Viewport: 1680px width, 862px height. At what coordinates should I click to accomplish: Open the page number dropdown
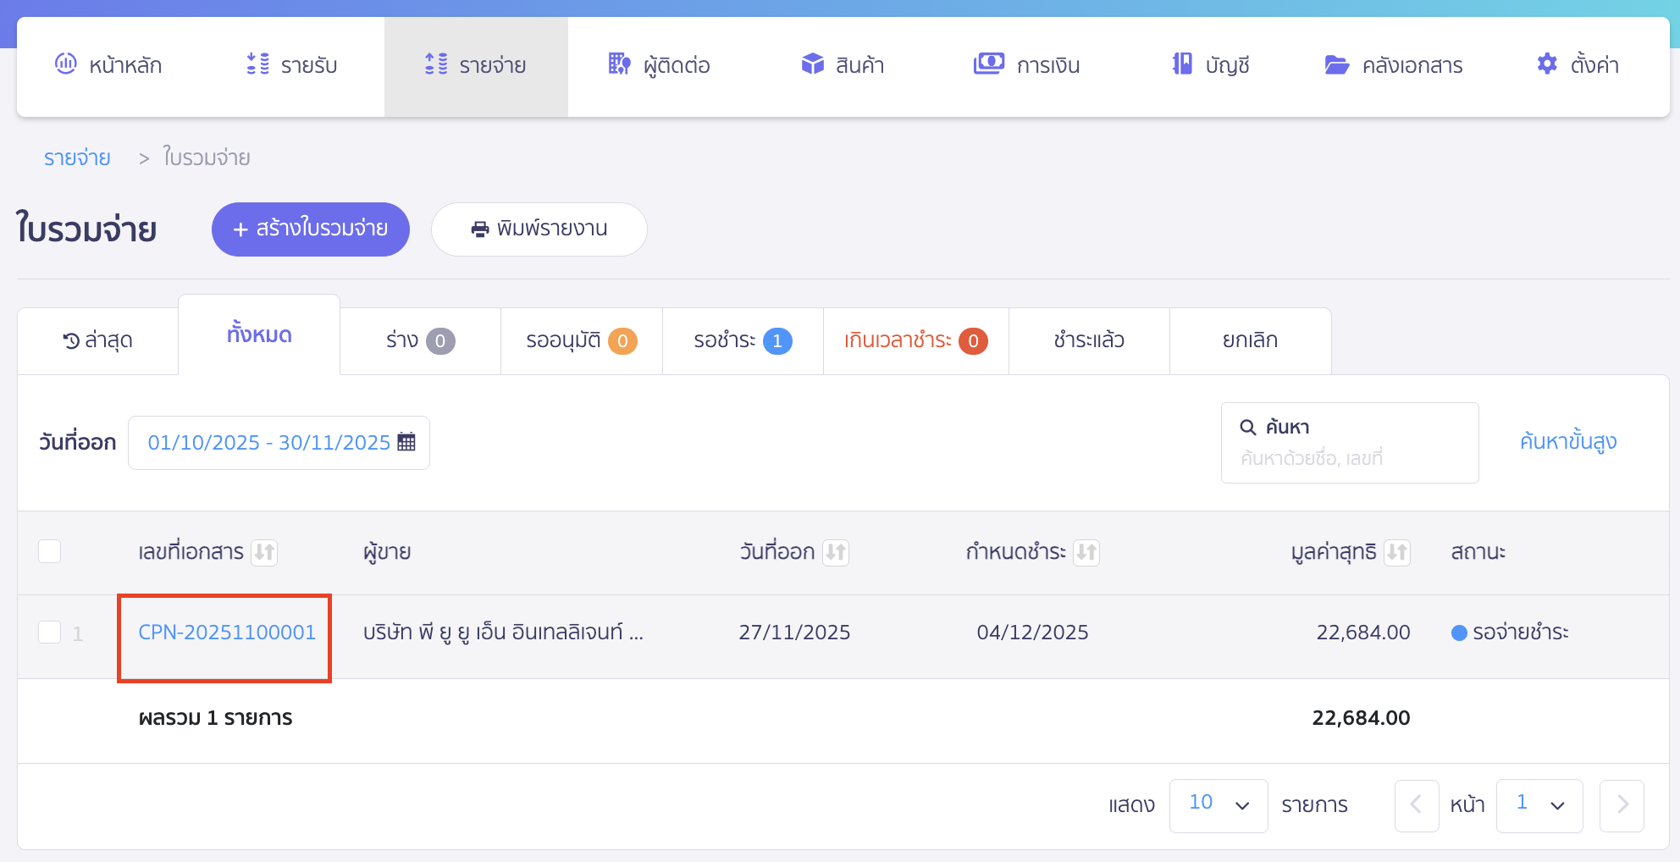coord(1539,804)
